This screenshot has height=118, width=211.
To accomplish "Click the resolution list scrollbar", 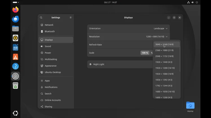I will pos(180,59).
